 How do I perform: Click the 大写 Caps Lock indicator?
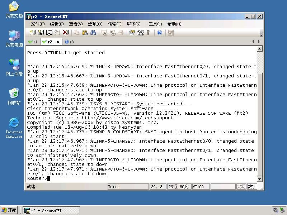(x=241, y=187)
